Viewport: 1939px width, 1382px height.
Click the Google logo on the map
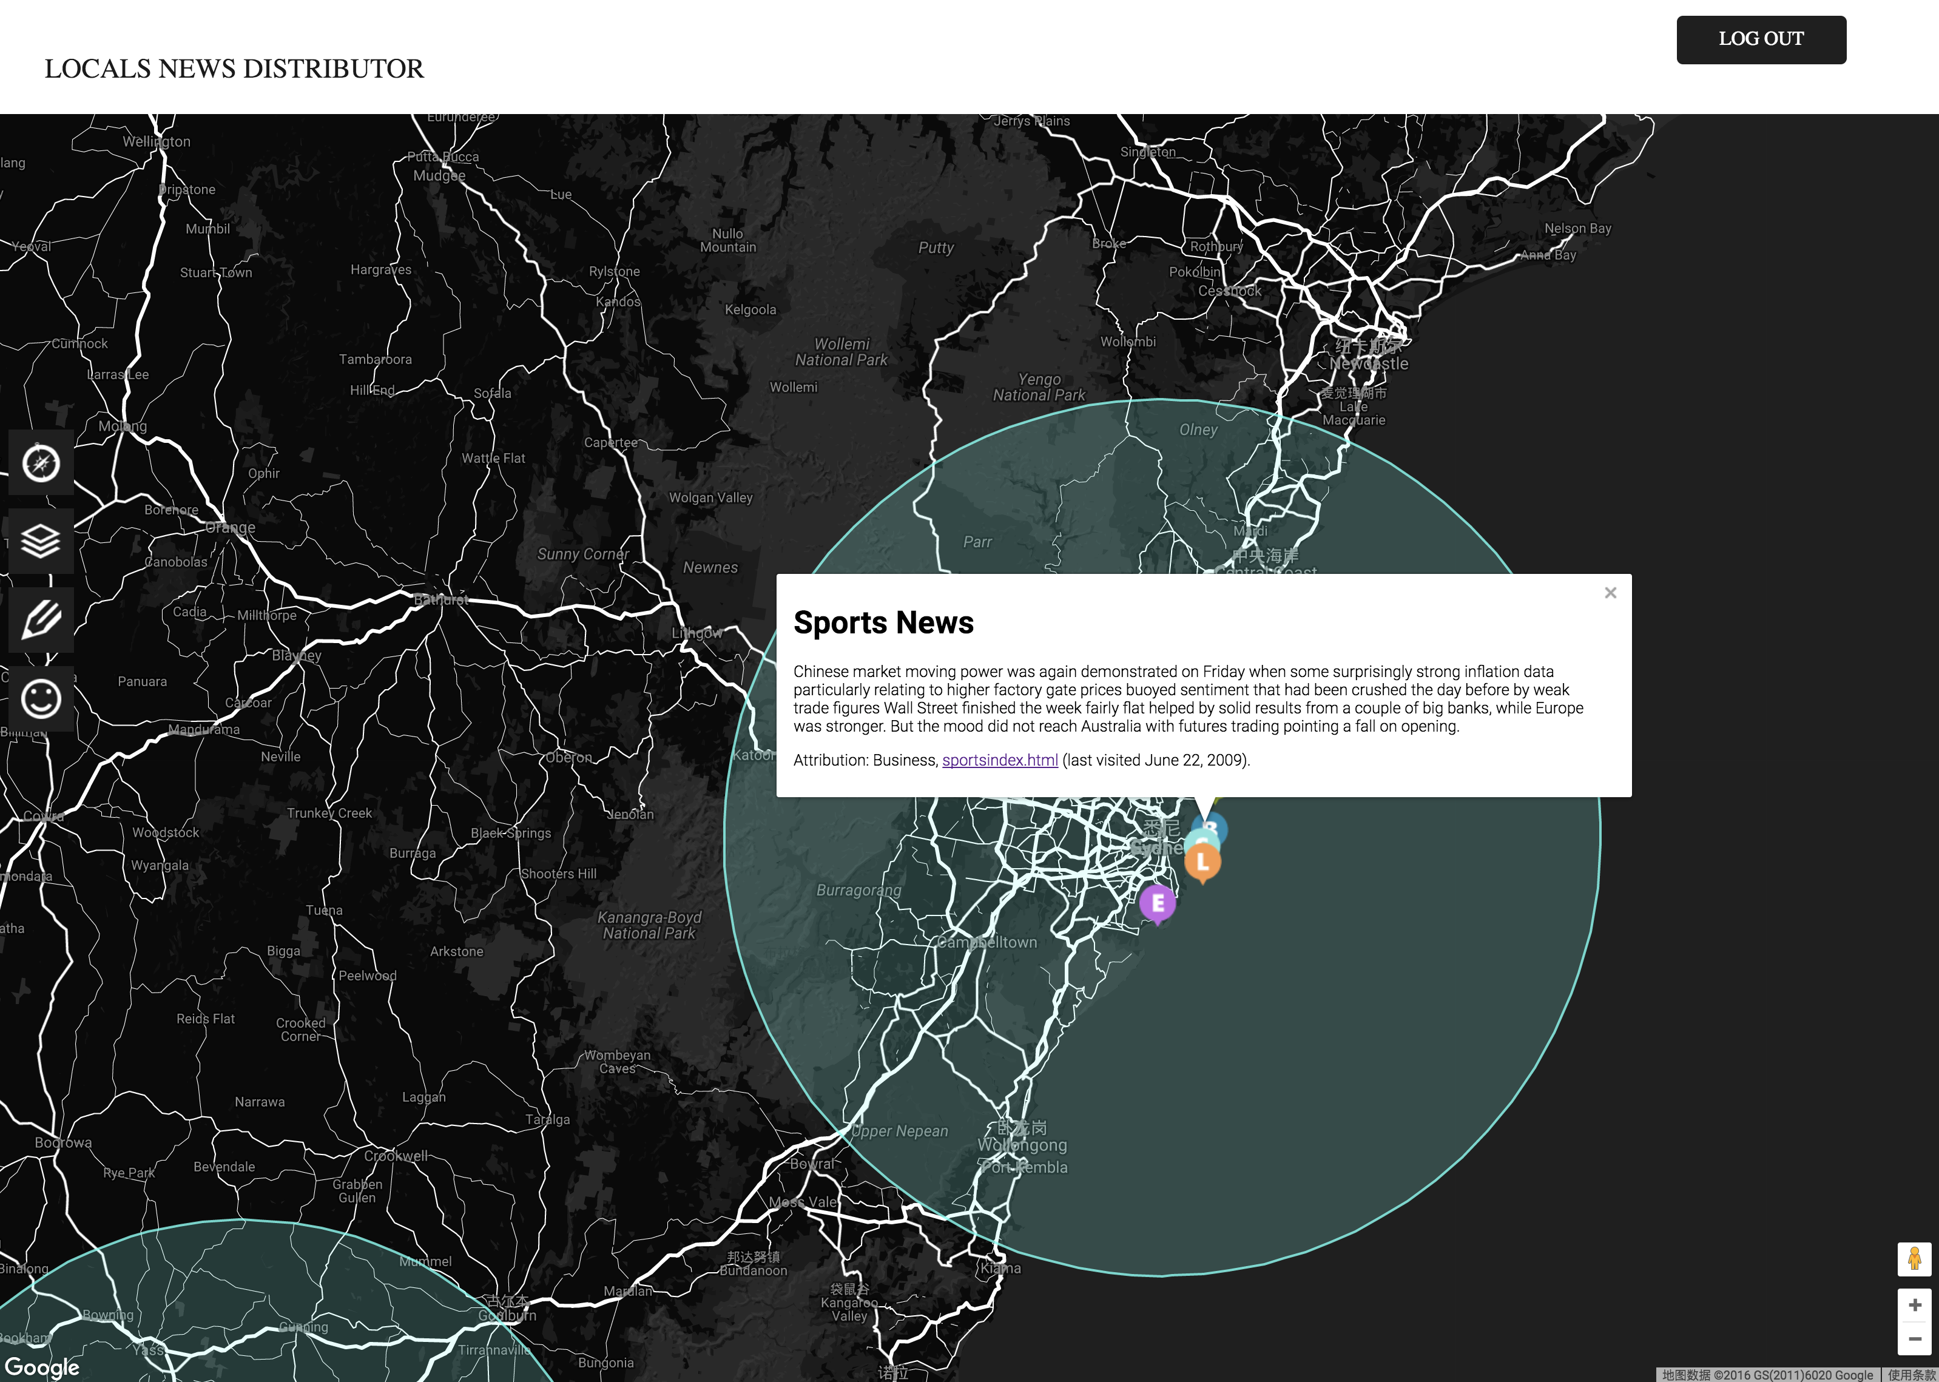pyautogui.click(x=42, y=1367)
